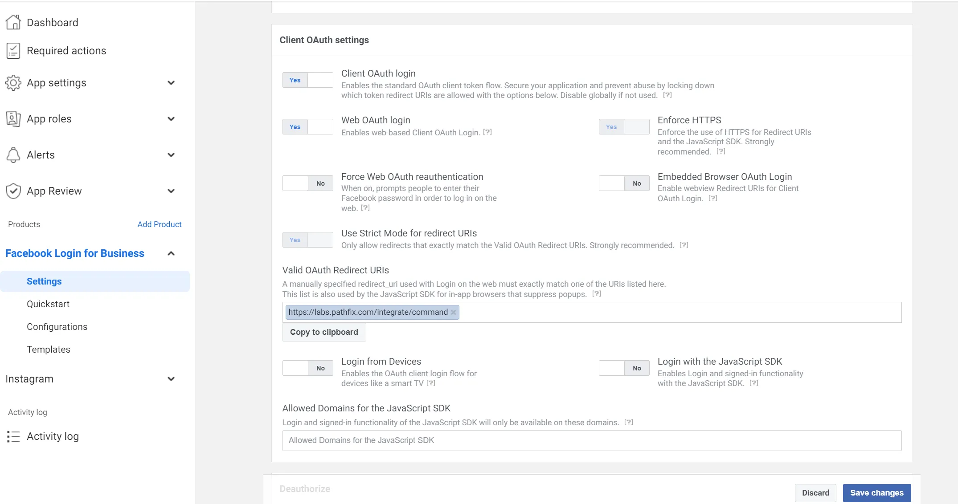The height and width of the screenshot is (504, 958).
Task: Click Save changes button
Action: click(x=877, y=493)
